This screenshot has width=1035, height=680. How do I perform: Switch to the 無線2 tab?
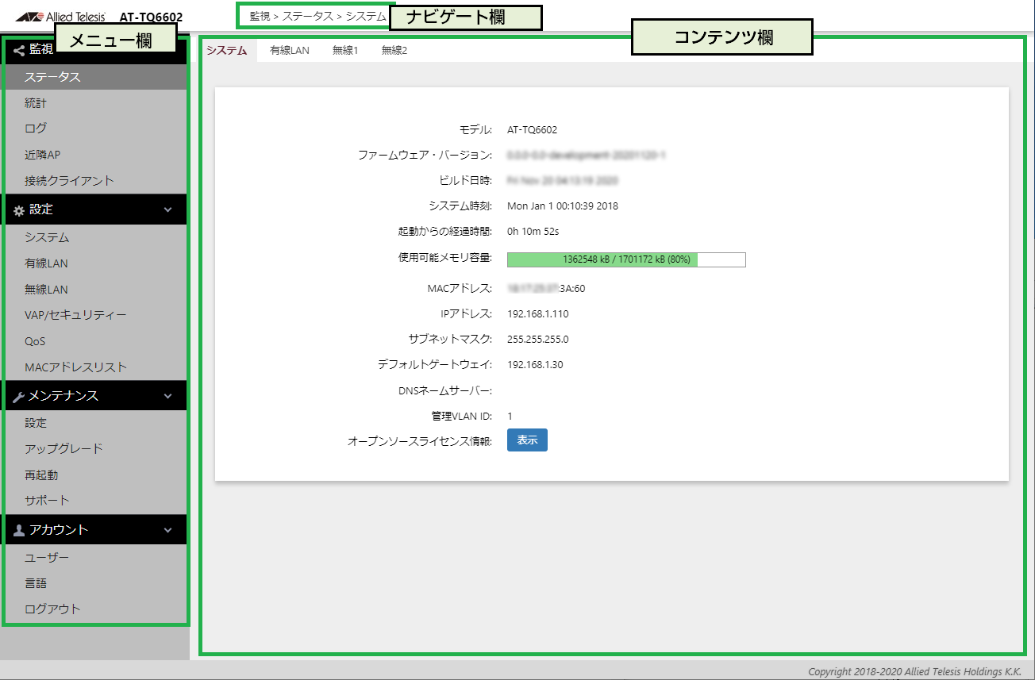(394, 50)
